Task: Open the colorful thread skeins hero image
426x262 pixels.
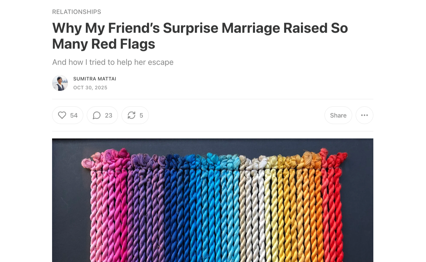Action: (x=213, y=200)
